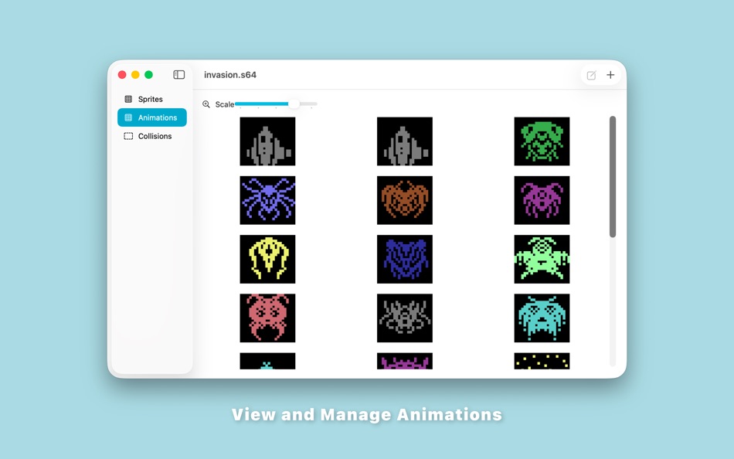The height and width of the screenshot is (459, 734).
Task: Select the yellow squid alien animation
Action: pos(268,260)
